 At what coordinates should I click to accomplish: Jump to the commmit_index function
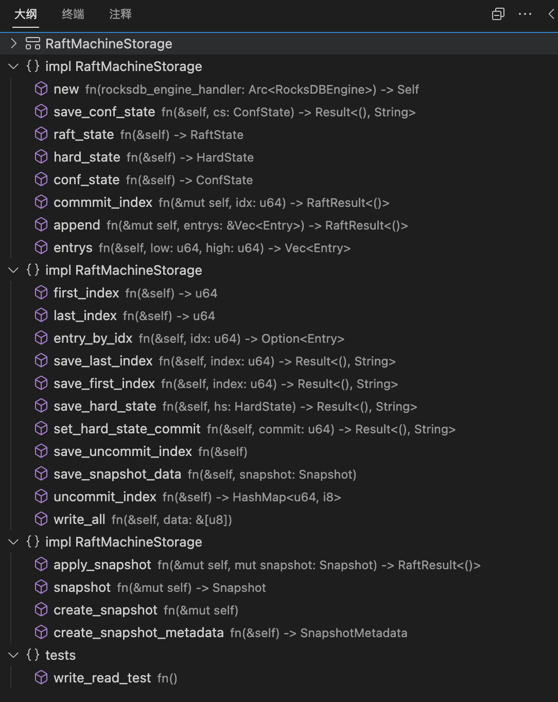coord(103,202)
